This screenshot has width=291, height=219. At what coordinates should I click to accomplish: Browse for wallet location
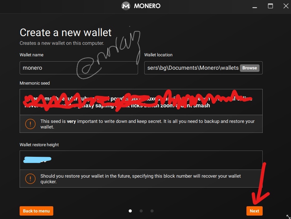click(250, 68)
